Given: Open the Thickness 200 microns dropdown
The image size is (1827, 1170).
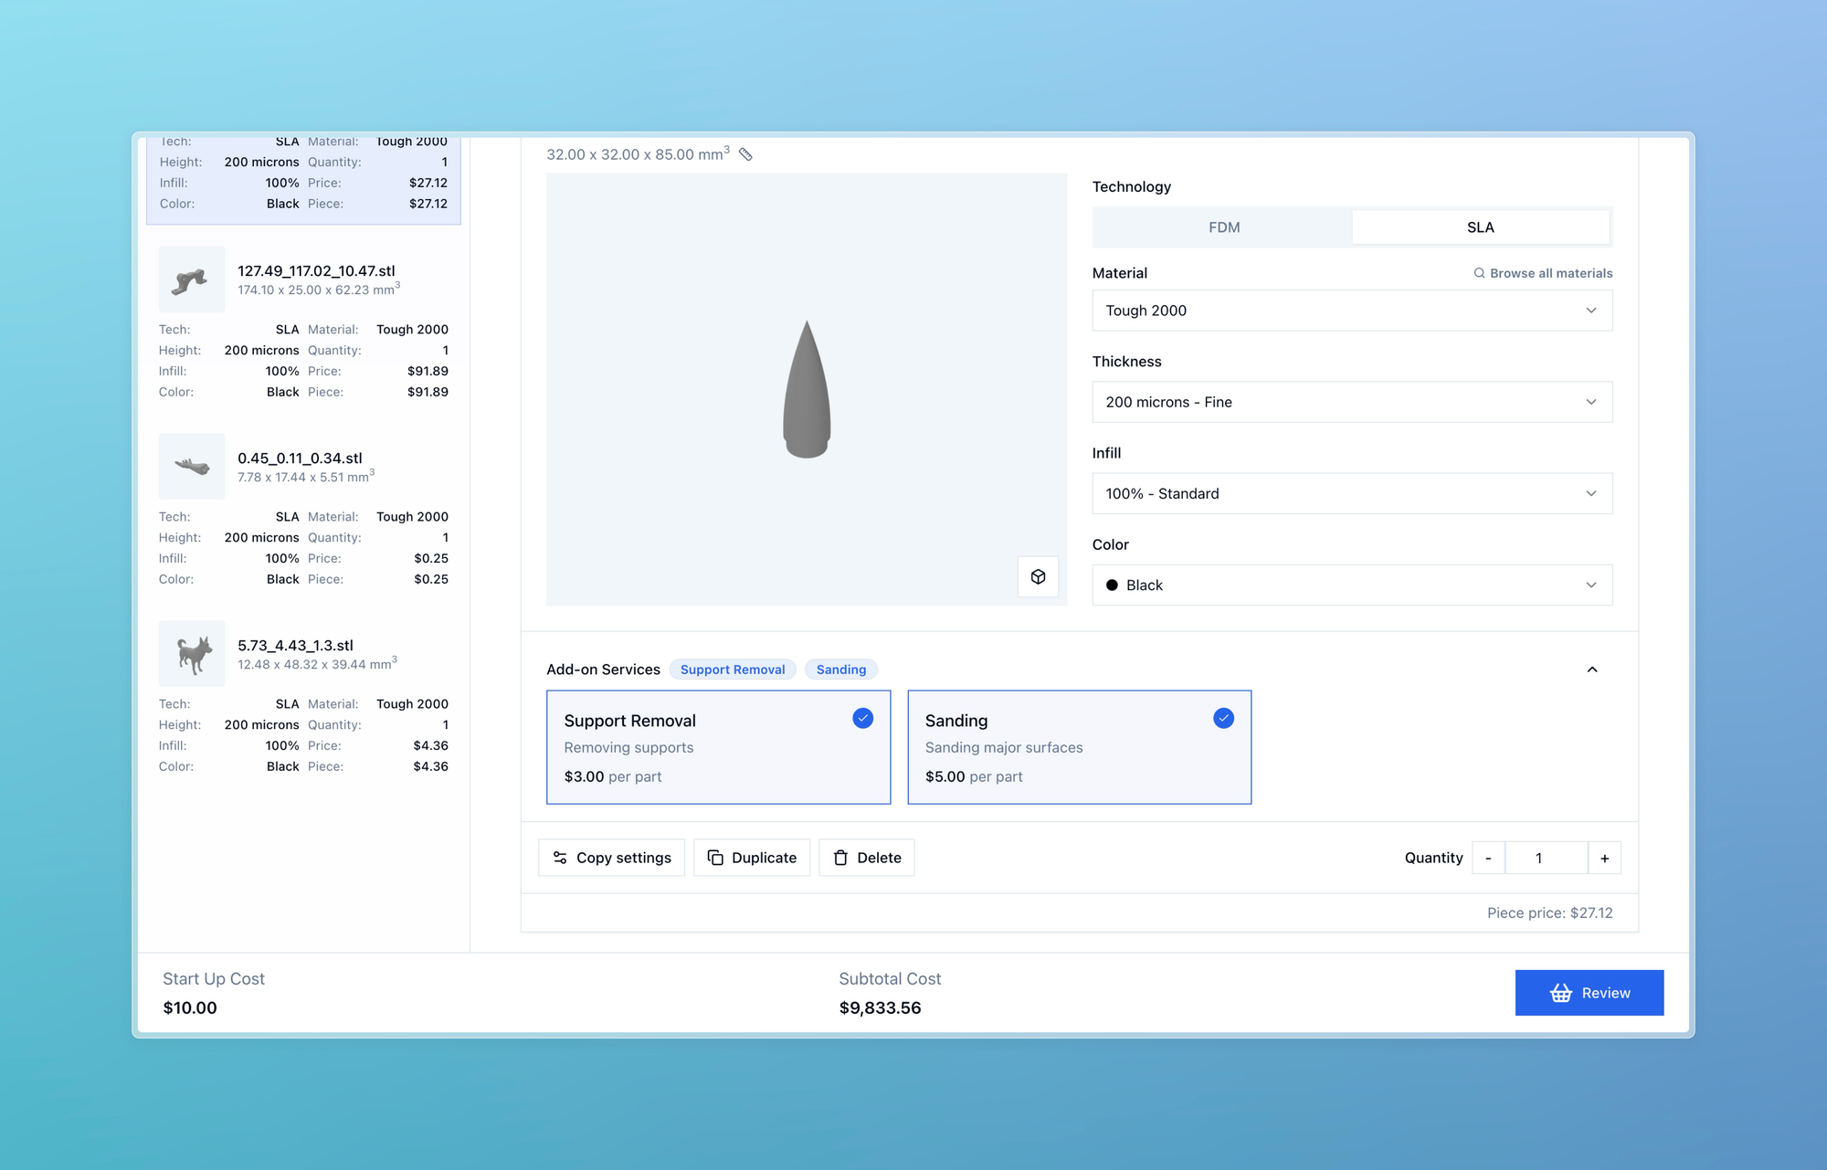Looking at the screenshot, I should tap(1352, 402).
